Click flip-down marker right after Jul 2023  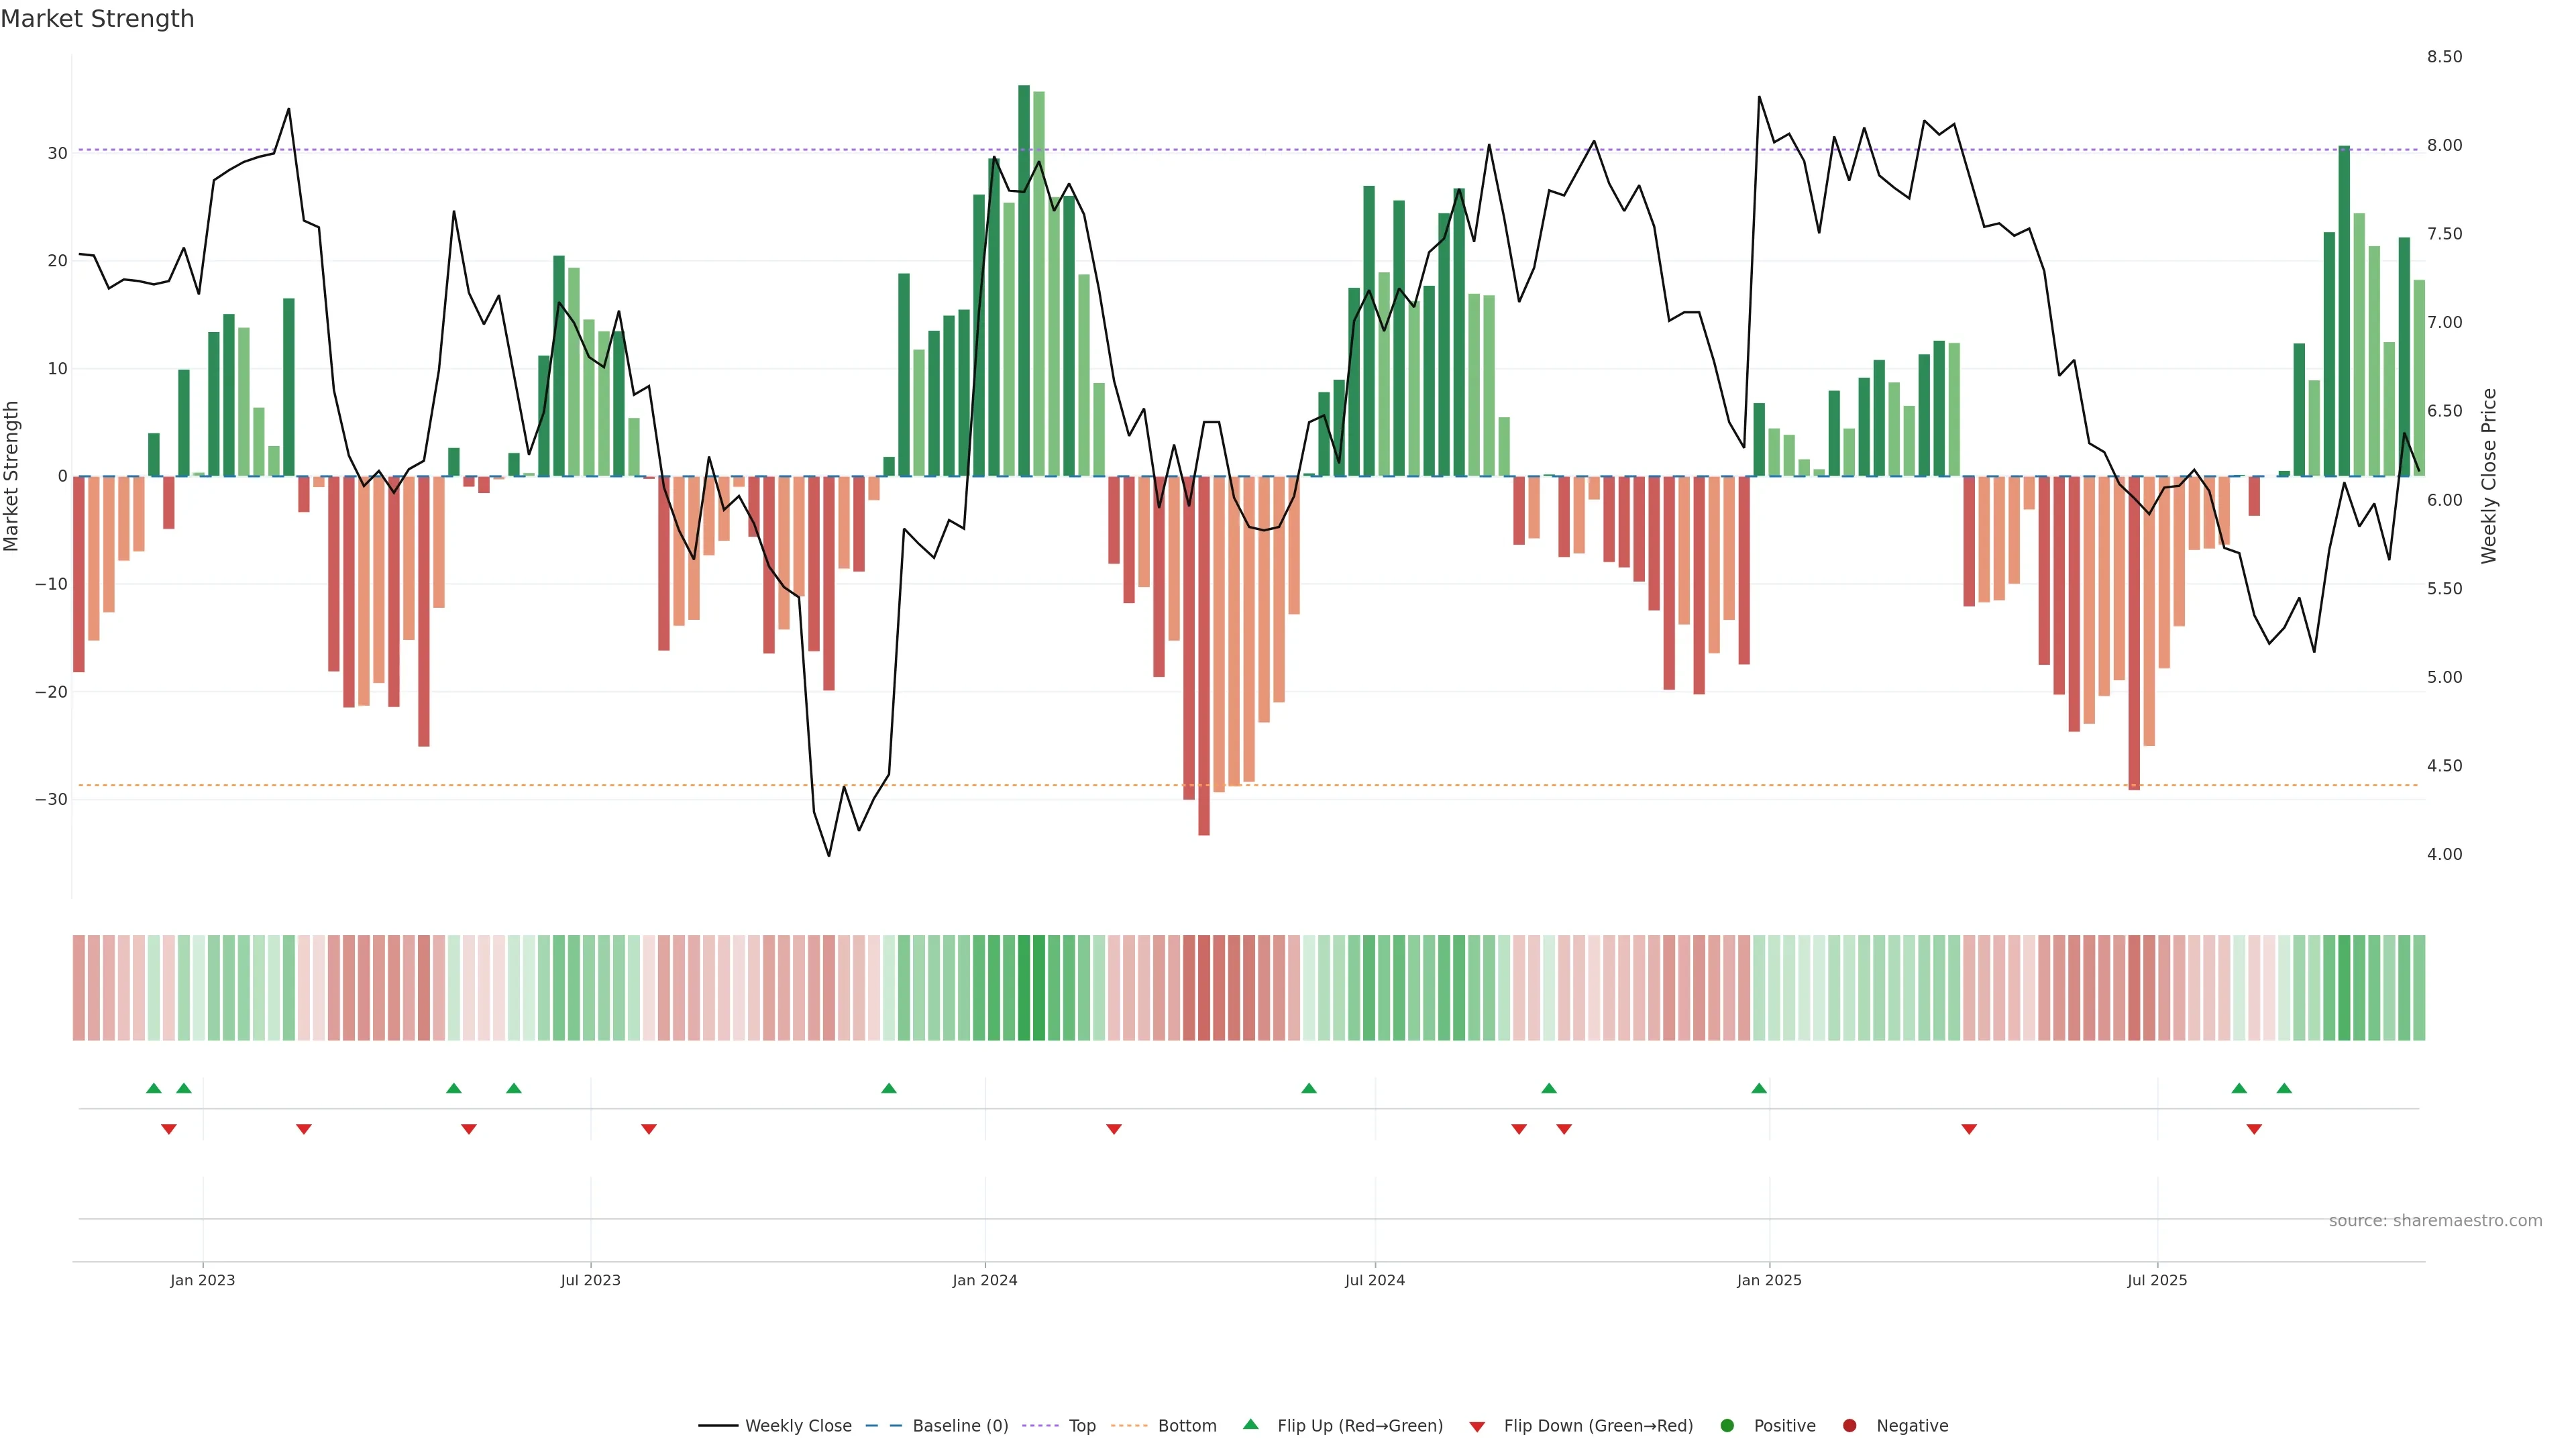pos(649,1129)
